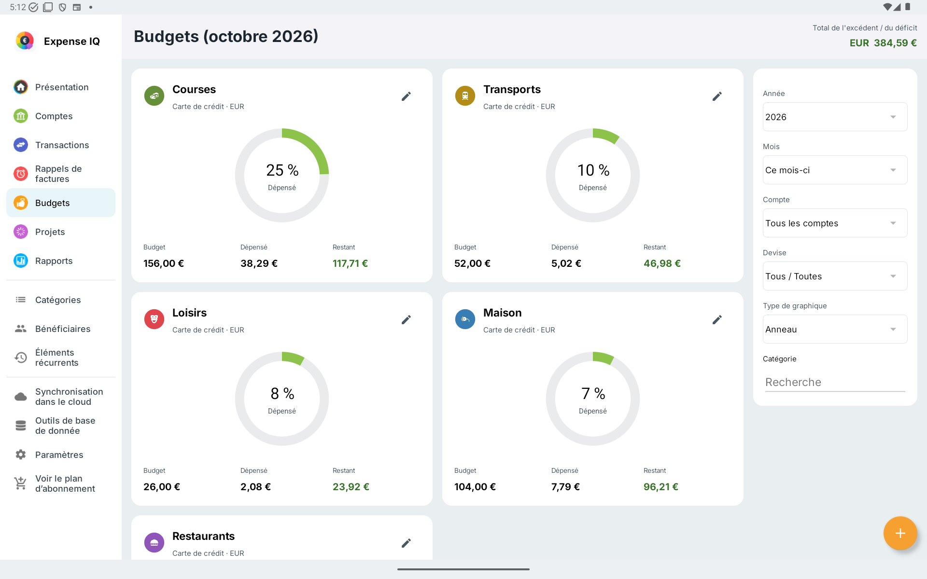Click the status bar calendar icon
This screenshot has width=927, height=579.
click(x=77, y=7)
